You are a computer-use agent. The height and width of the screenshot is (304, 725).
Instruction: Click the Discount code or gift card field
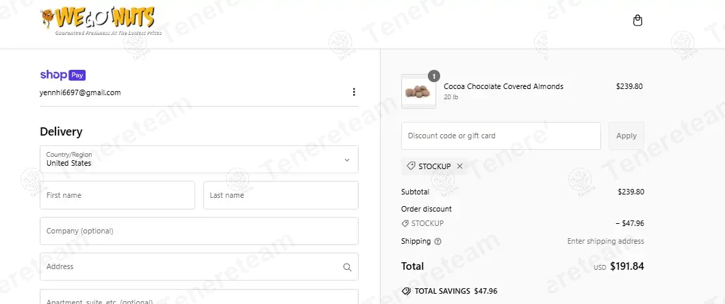[500, 136]
